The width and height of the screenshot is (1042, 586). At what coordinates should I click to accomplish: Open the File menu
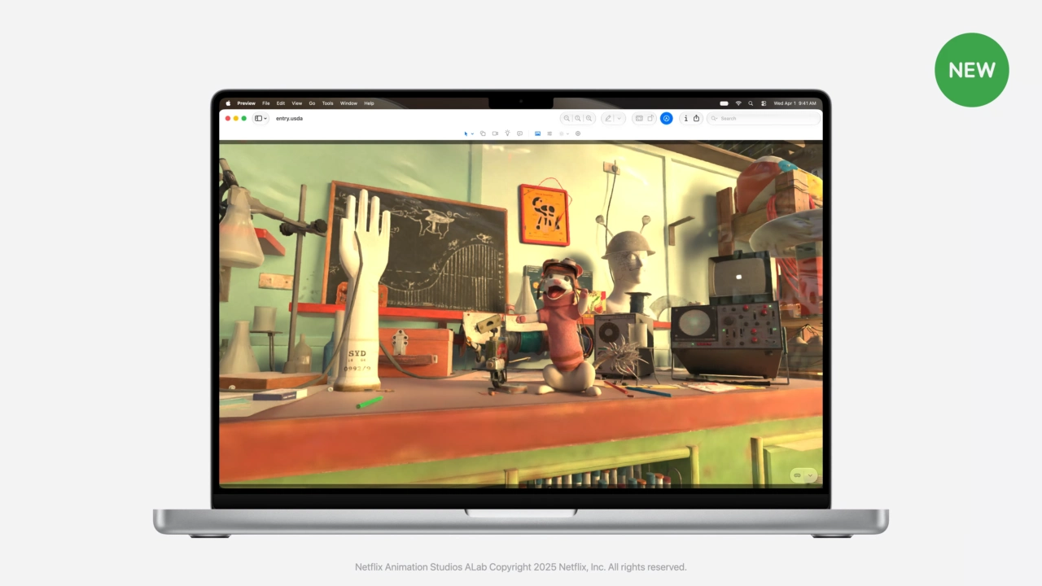[x=266, y=103]
